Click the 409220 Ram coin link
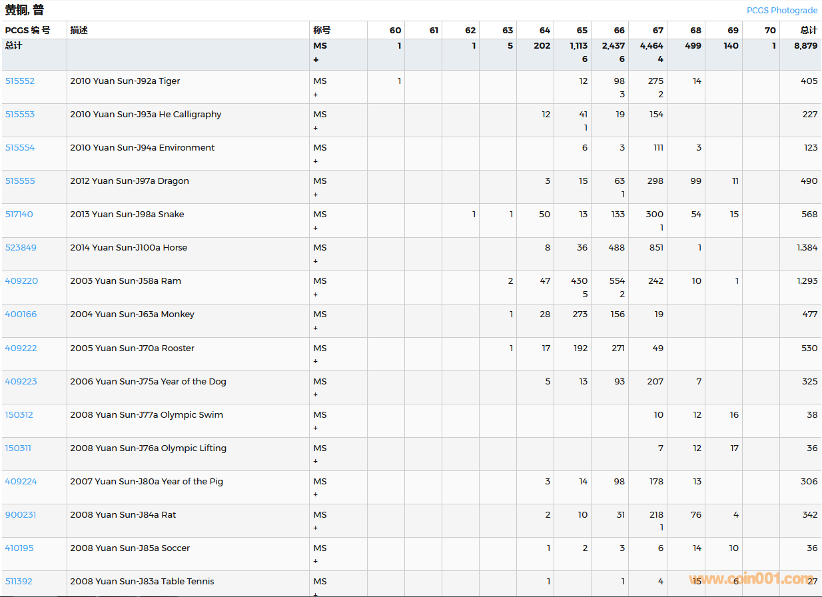The width and height of the screenshot is (822, 597). point(21,281)
